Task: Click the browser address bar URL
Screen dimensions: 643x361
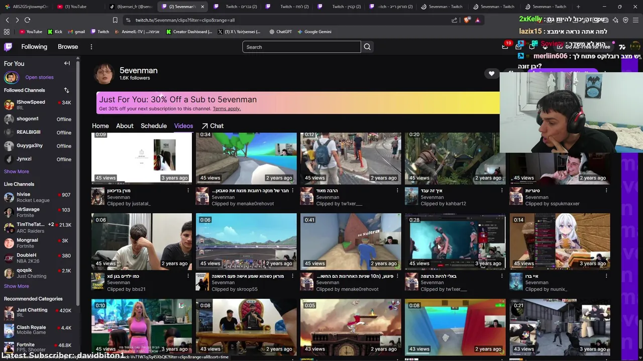Action: pos(185,20)
